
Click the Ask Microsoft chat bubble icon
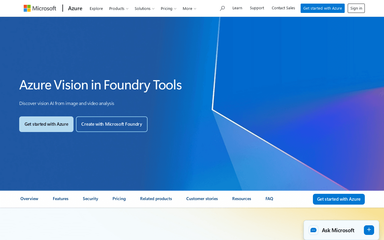click(313, 230)
